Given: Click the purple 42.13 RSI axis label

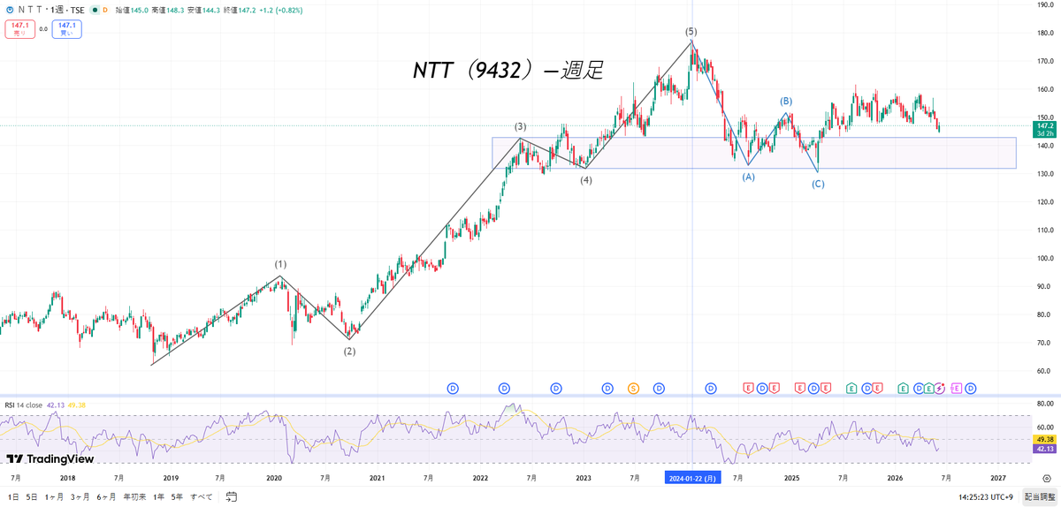Looking at the screenshot, I should [1046, 449].
